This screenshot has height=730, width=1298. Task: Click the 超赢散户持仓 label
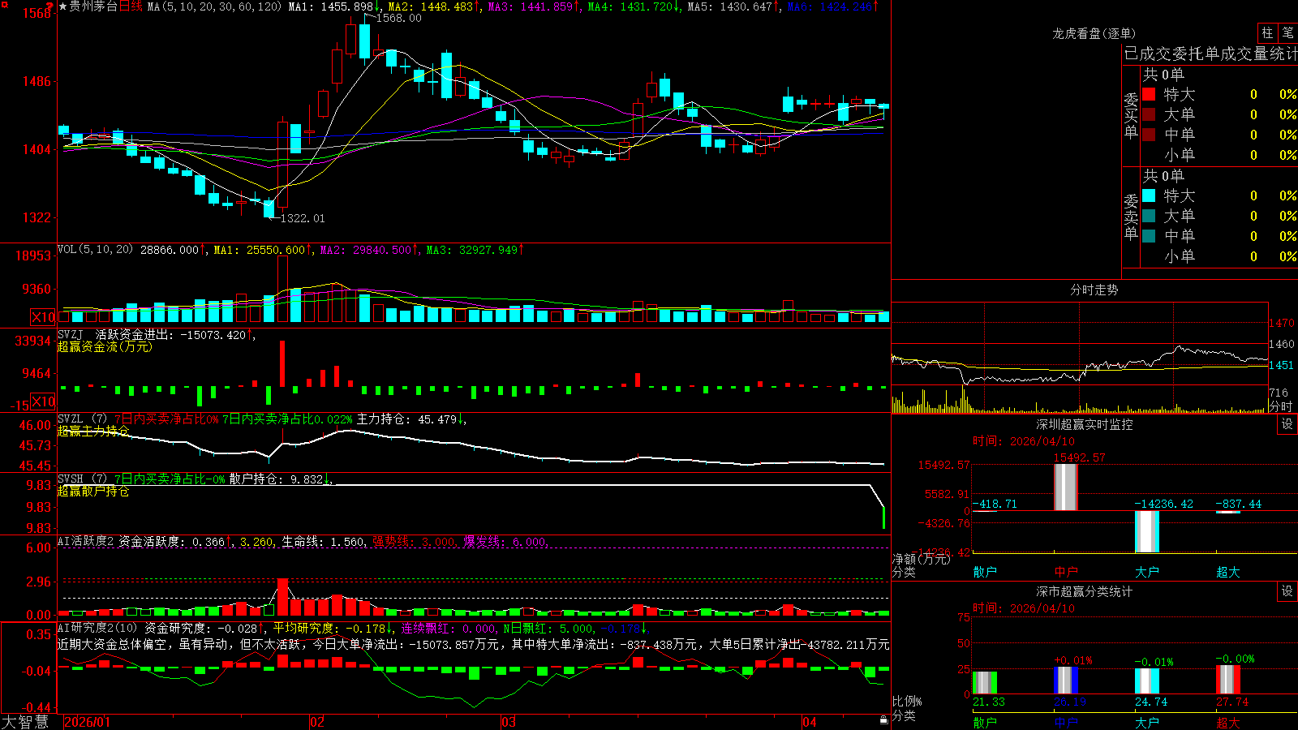pyautogui.click(x=93, y=491)
